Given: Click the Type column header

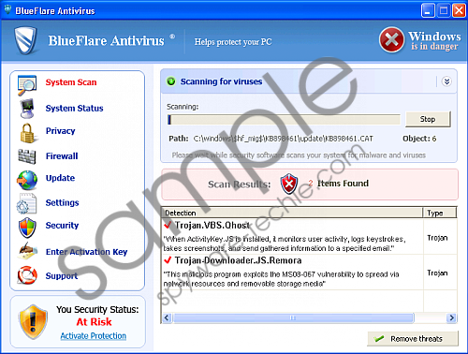Looking at the screenshot, I should tap(440, 213).
